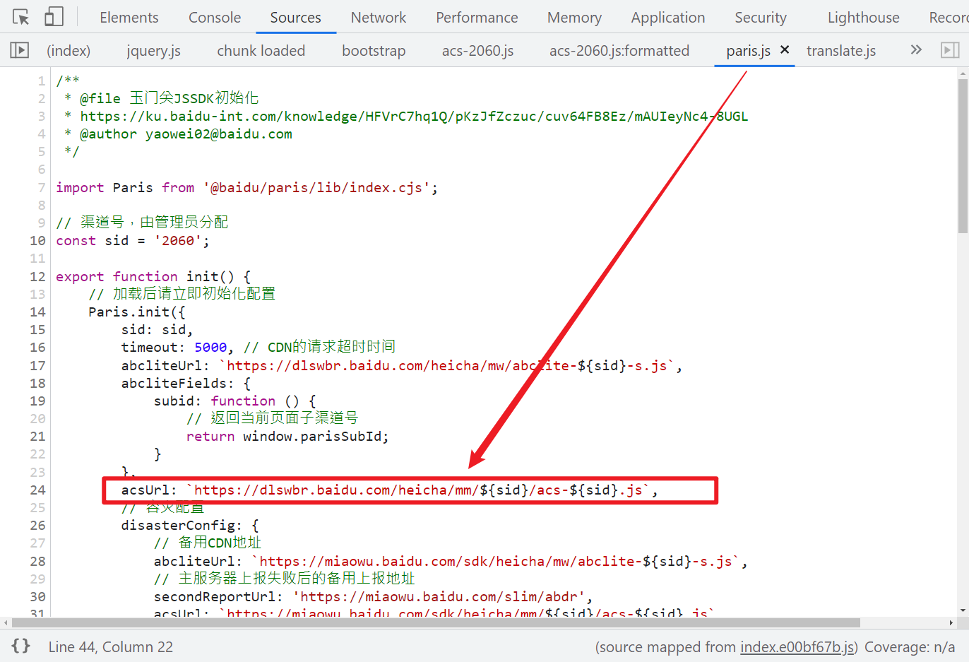Select the inspect element tool
This screenshot has width=969, height=662.
click(x=21, y=16)
